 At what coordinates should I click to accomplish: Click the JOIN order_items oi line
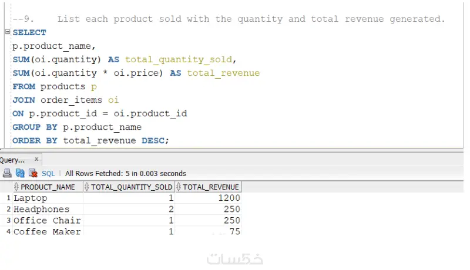coord(65,100)
